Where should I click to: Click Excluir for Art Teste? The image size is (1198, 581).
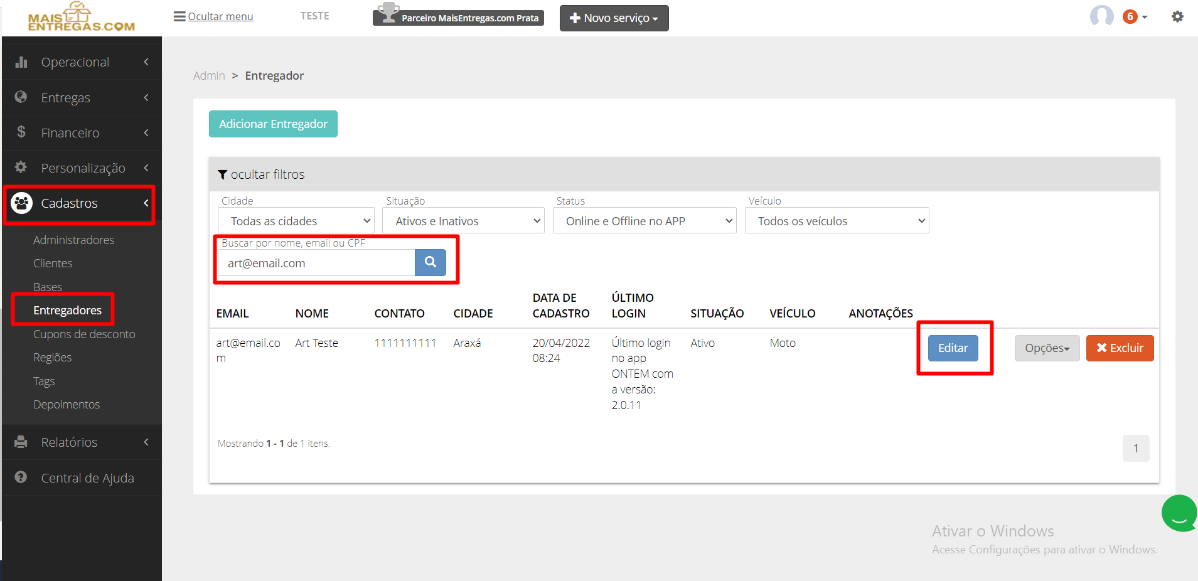[x=1120, y=348]
